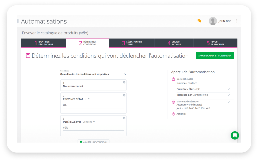Edit the Province / État = QC condition
Screen dimensions: 258x161
point(229,89)
